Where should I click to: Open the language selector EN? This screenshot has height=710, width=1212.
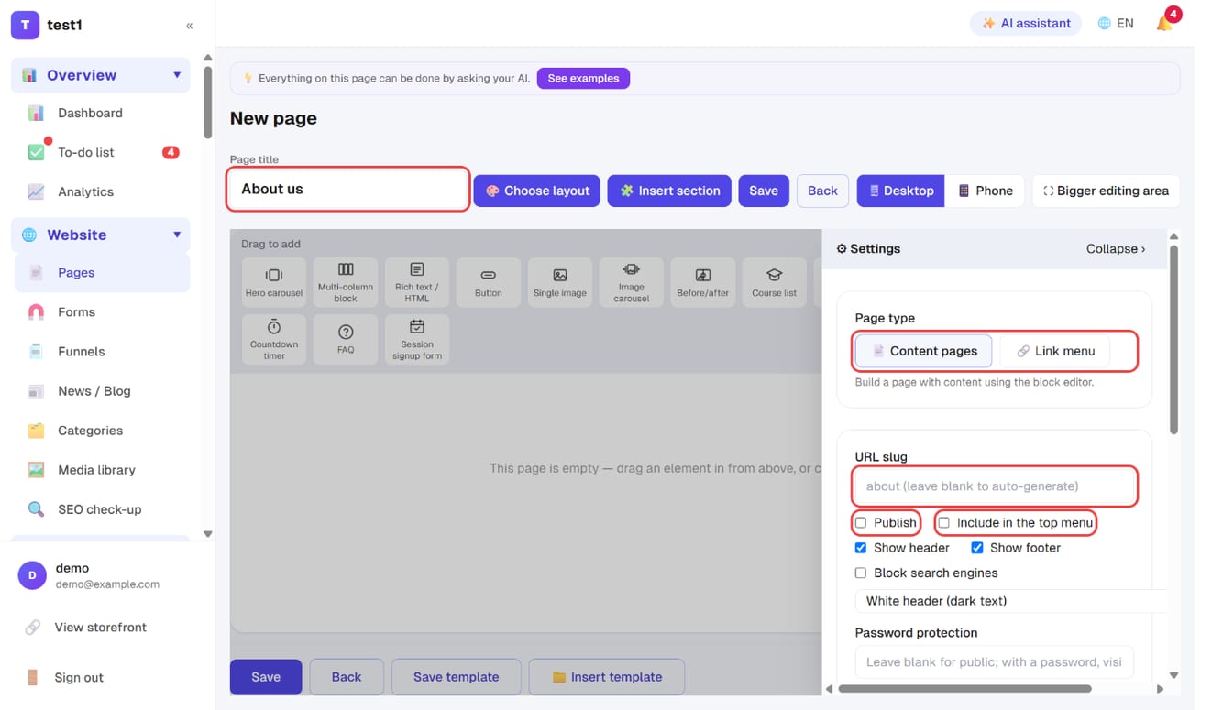1116,24
